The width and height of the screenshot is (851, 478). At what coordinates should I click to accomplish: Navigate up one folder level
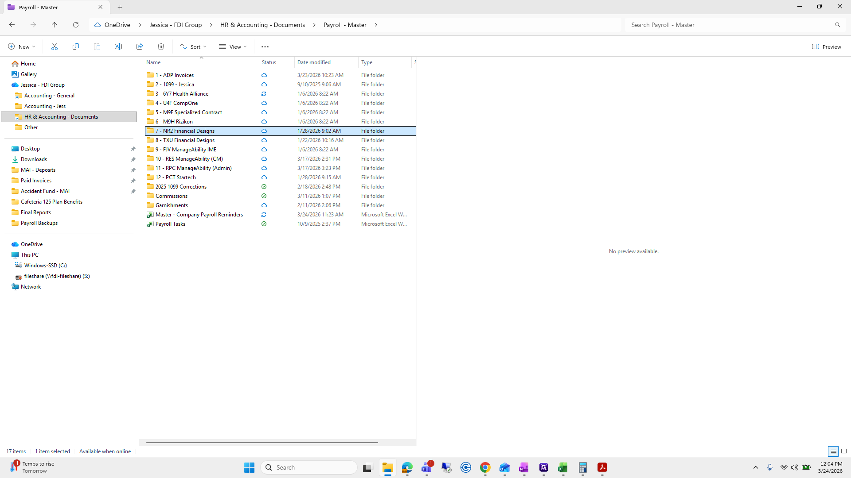(x=55, y=25)
